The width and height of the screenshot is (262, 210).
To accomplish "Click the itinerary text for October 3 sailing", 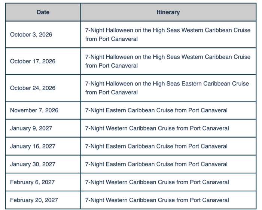I will click(168, 34).
